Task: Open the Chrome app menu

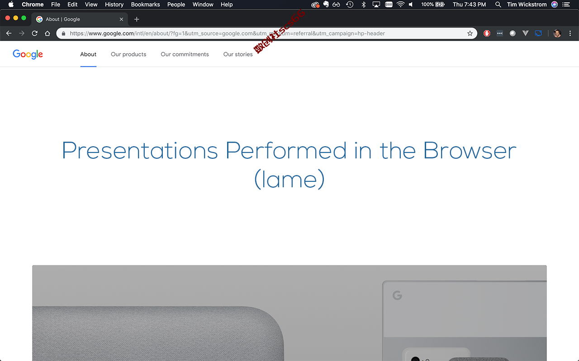Action: tap(33, 5)
